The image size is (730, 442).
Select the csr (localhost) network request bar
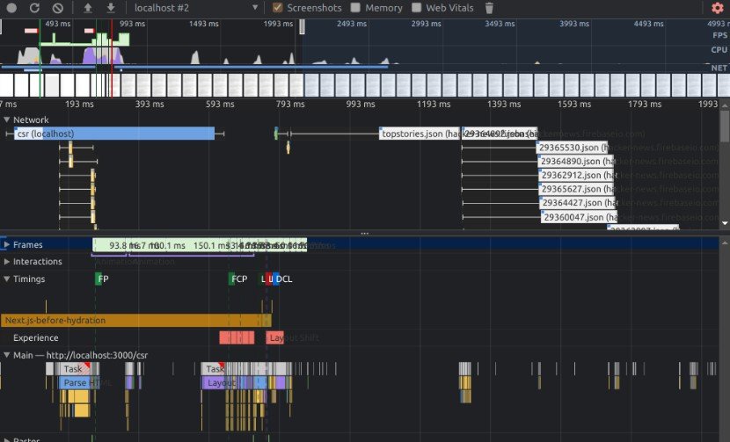114,134
